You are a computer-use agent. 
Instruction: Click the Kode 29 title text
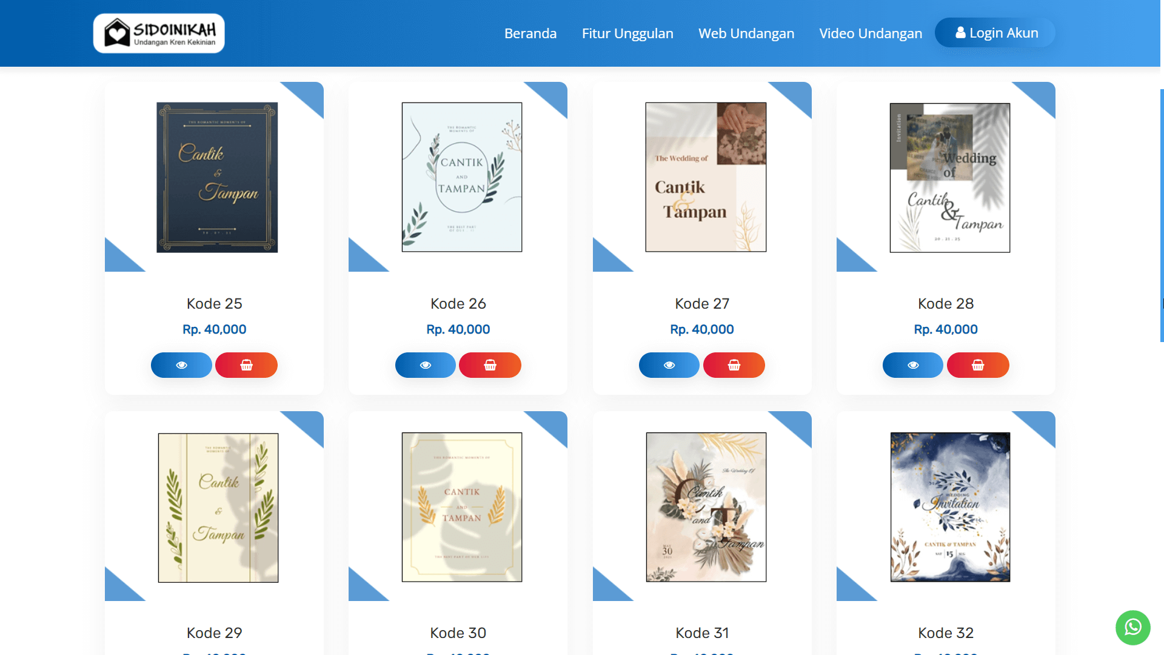tap(214, 633)
